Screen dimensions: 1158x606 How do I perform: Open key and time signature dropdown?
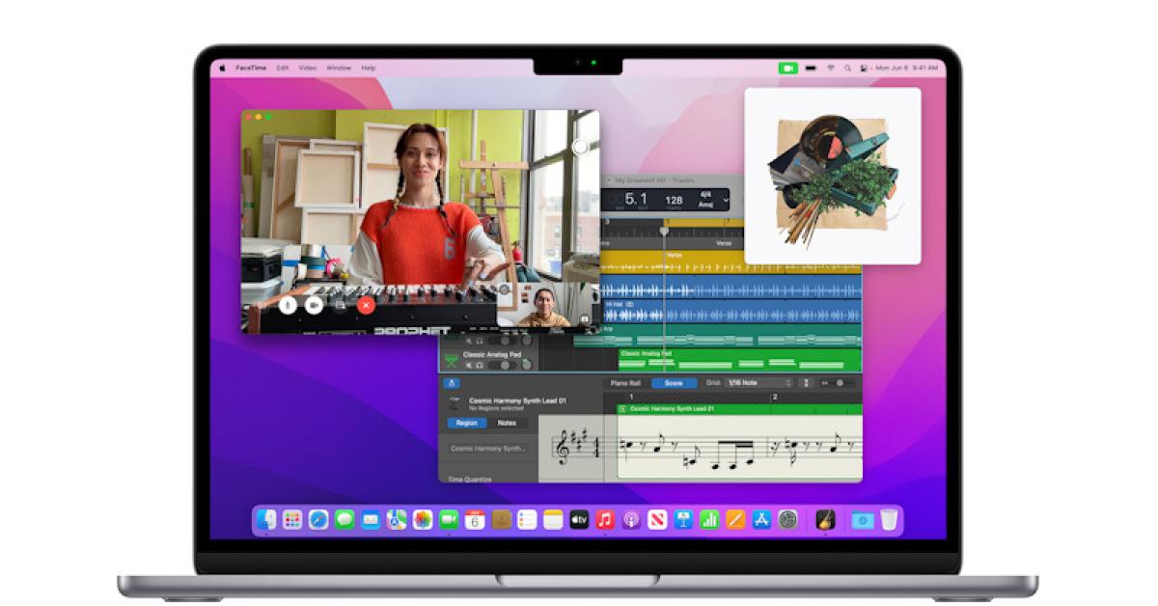point(714,199)
